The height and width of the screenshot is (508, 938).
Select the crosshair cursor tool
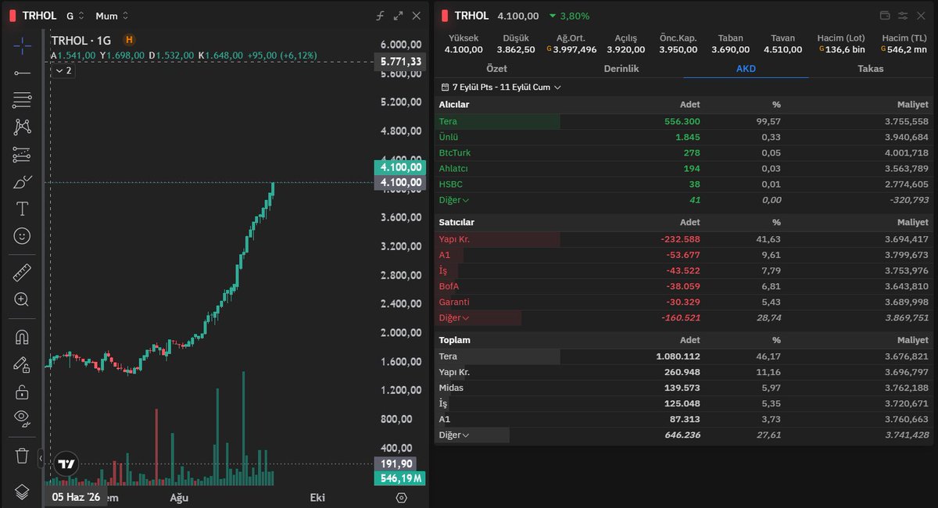22,45
